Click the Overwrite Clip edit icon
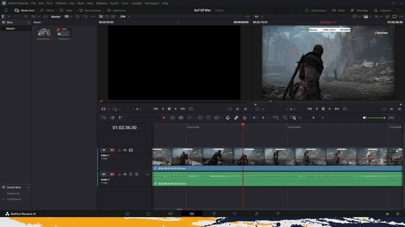This screenshot has width=405, height=227. click(x=209, y=118)
